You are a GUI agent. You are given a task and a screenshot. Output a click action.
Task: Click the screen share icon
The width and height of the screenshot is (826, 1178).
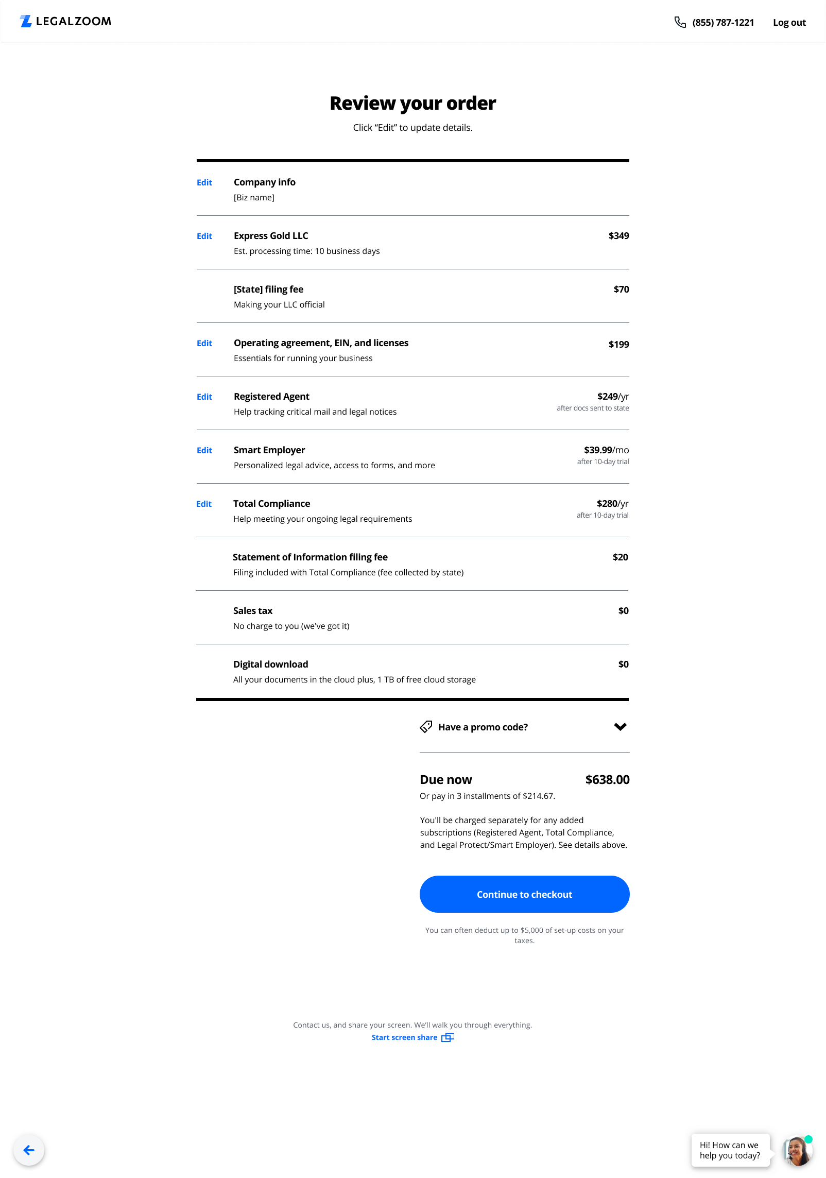448,1037
